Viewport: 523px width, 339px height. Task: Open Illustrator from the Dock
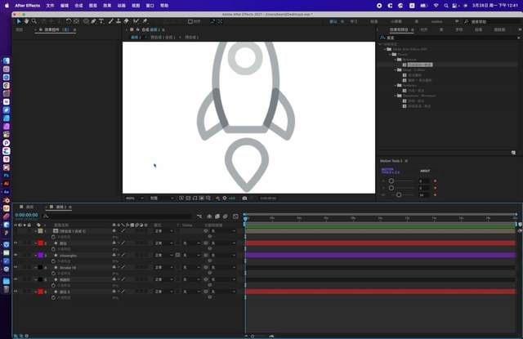[7, 184]
